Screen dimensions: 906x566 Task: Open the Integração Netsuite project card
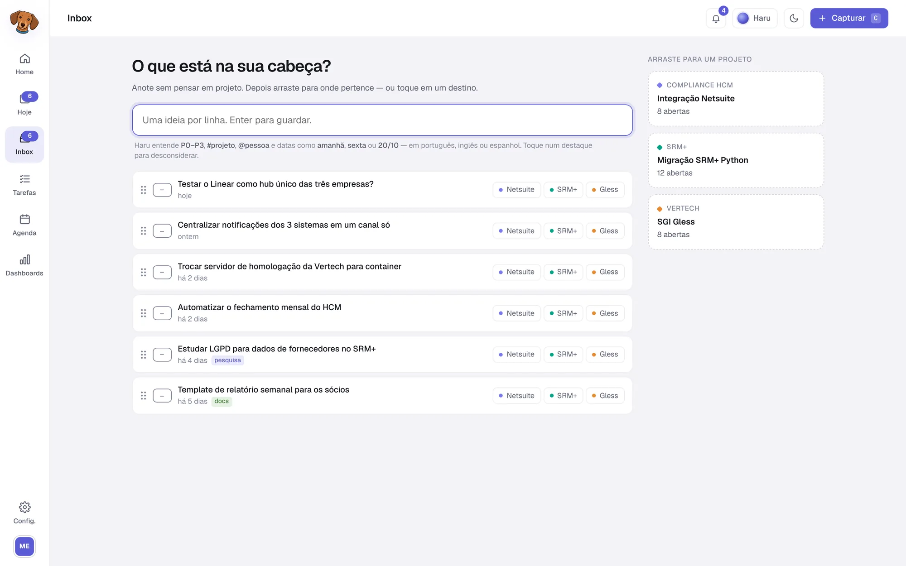736,99
